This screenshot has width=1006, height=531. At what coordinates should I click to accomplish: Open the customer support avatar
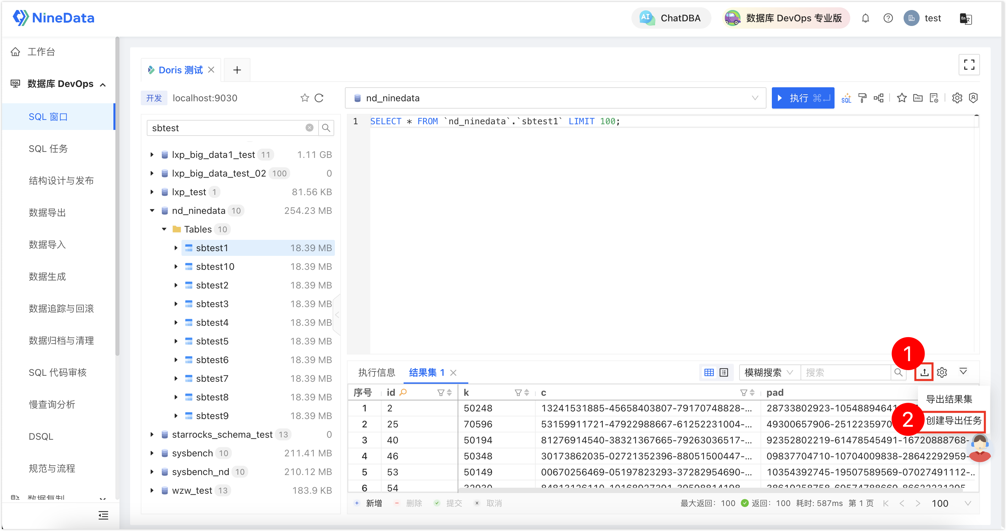click(979, 448)
